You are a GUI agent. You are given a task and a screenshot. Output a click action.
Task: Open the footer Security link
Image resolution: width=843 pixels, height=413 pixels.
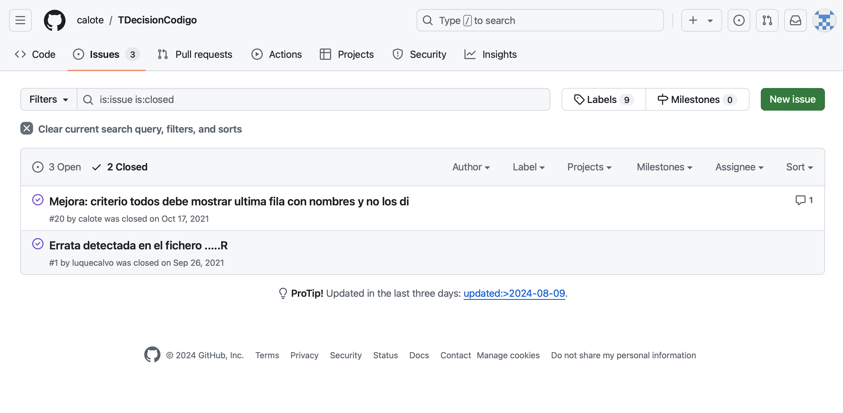346,355
